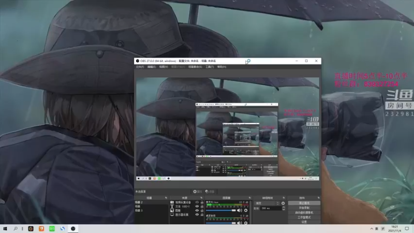
Task: Open the 帮助(H) menu in OBS
Action: pyautogui.click(x=221, y=67)
